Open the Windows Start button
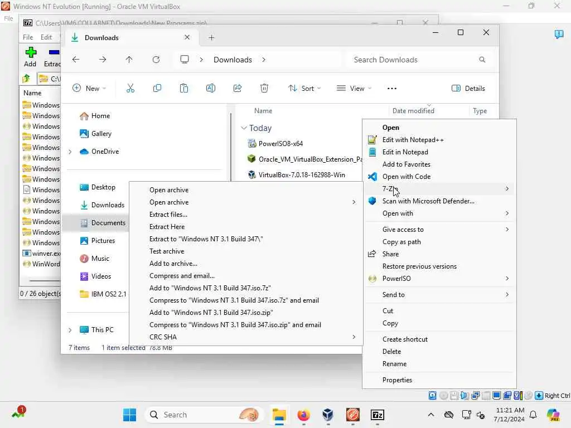The height and width of the screenshot is (428, 571). coord(129,415)
